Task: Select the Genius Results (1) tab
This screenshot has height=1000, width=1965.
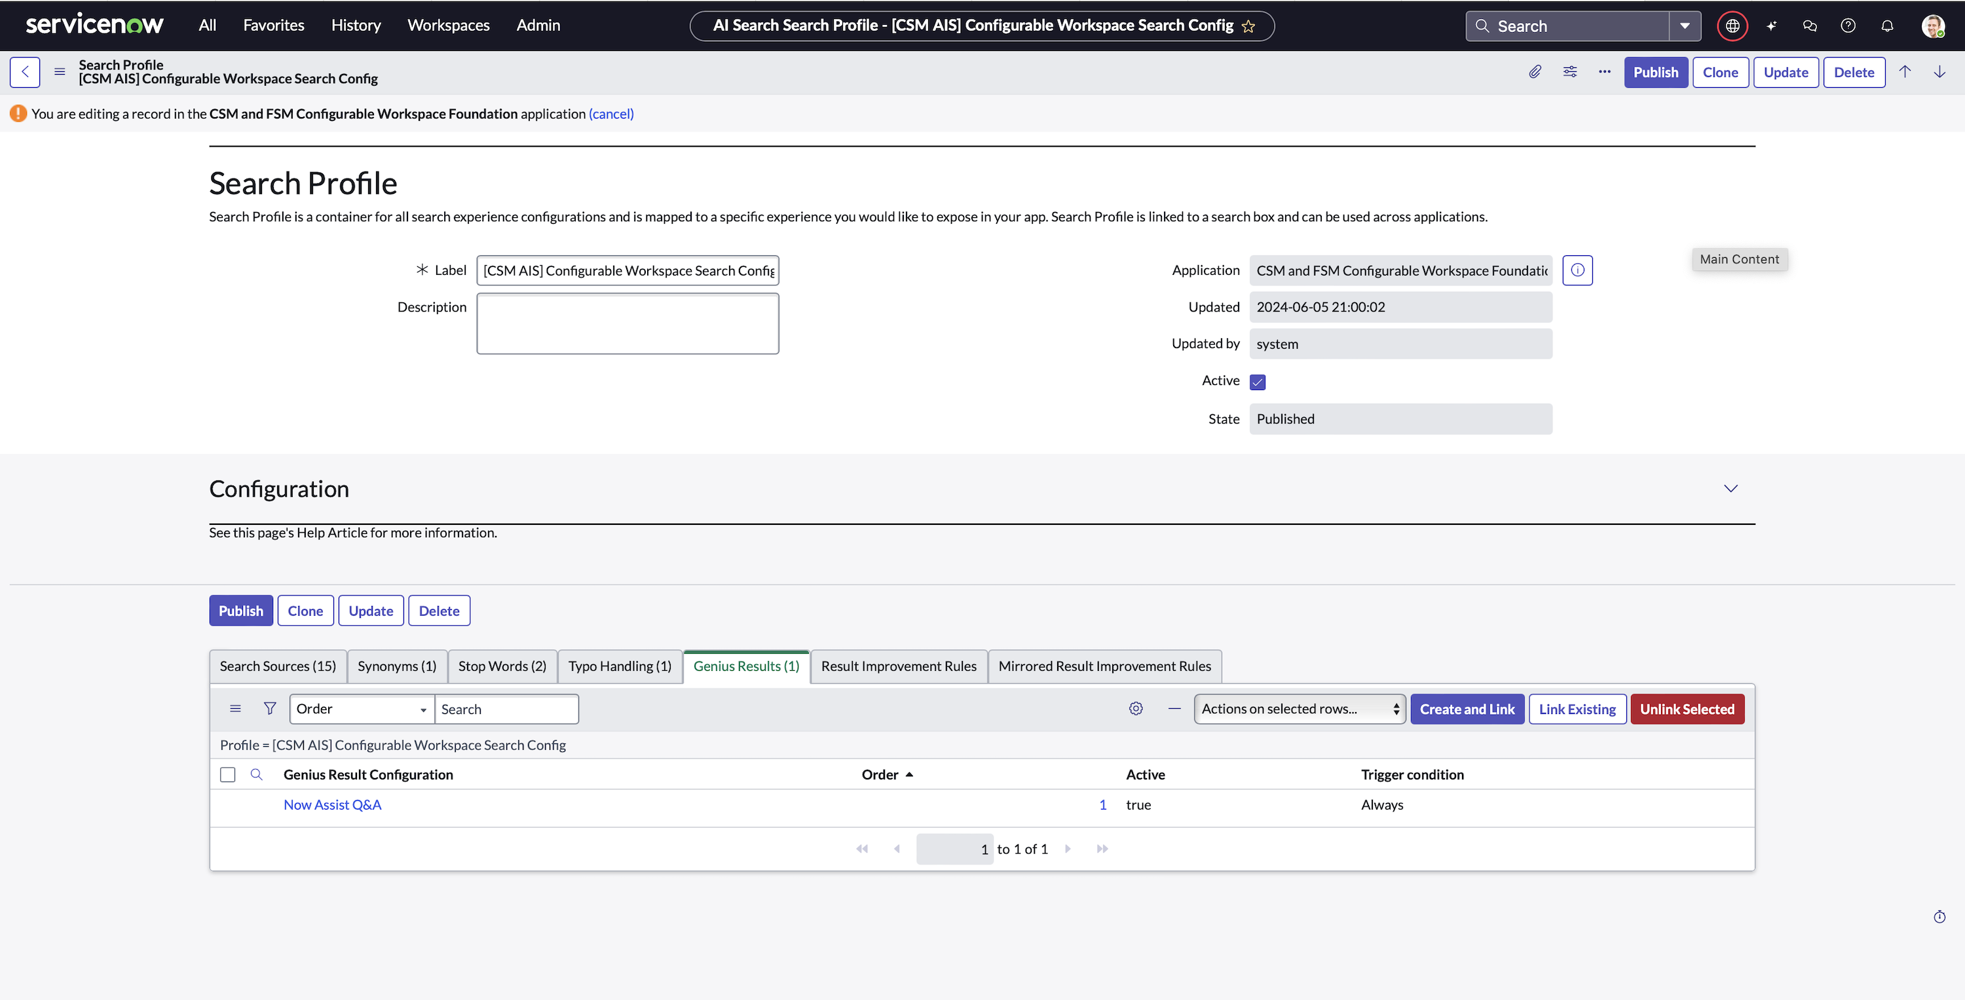Action: coord(746,666)
